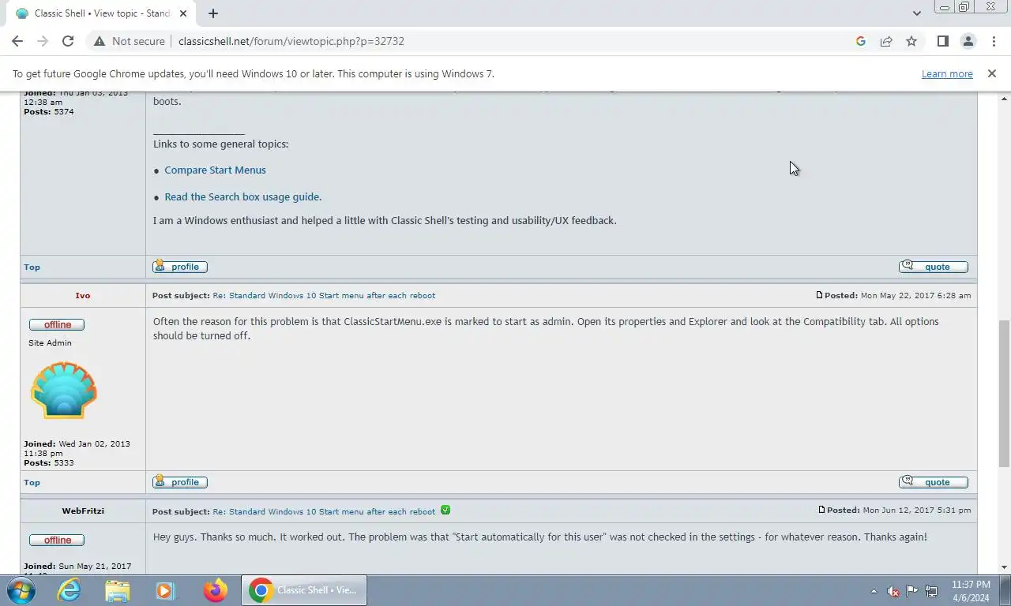Click the muted volume tray icon
Viewport: 1011px width, 606px height.
(x=893, y=591)
